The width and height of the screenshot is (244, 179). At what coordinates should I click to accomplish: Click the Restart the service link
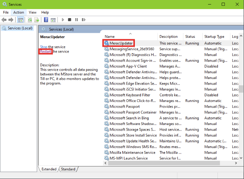45,51
